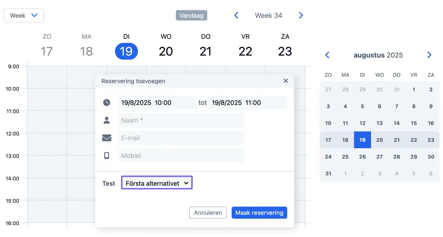Click the Vandaag button
The image size is (443, 237).
(192, 15)
